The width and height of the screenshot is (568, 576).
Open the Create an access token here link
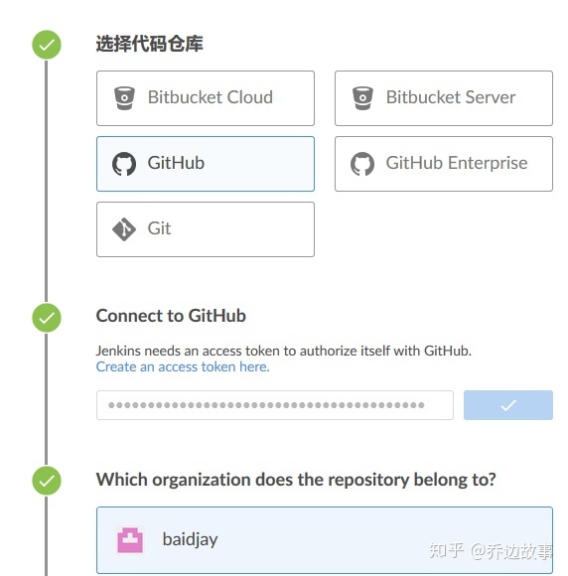[x=183, y=366]
